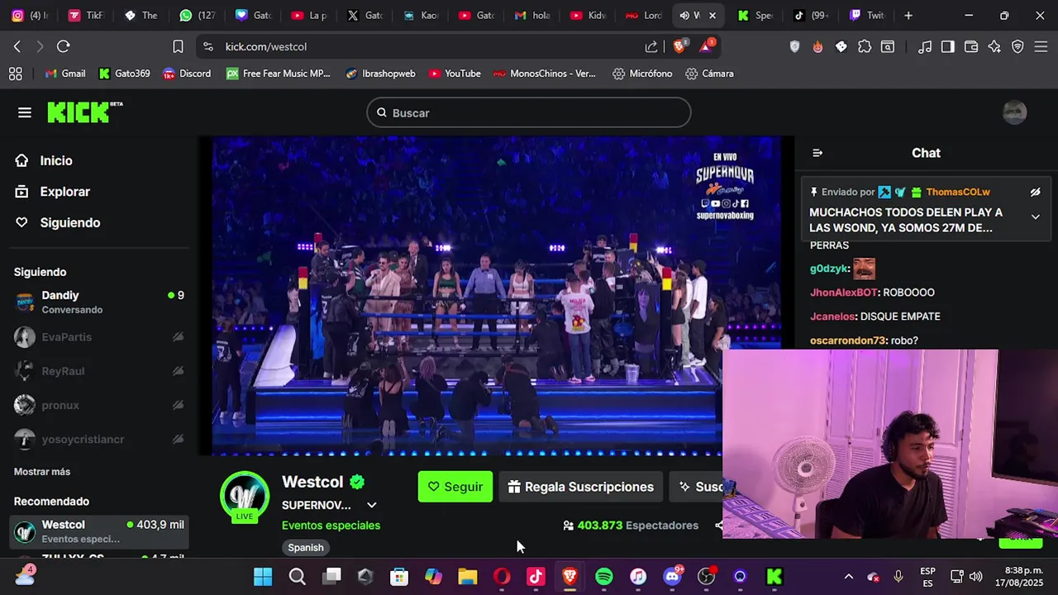Image resolution: width=1058 pixels, height=595 pixels.
Task: Bookmark this page toggle
Action: coord(178,46)
